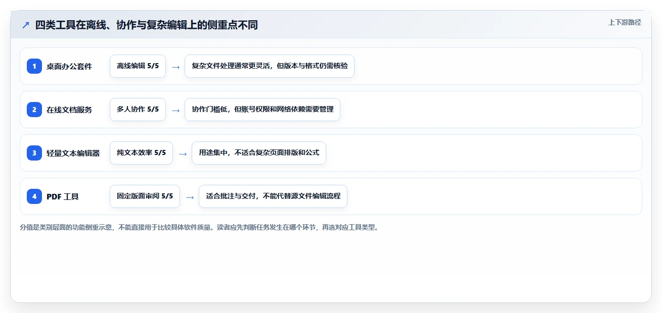Click the 上下游路径 label
Viewport: 662px width, 313px height.
[x=625, y=22]
